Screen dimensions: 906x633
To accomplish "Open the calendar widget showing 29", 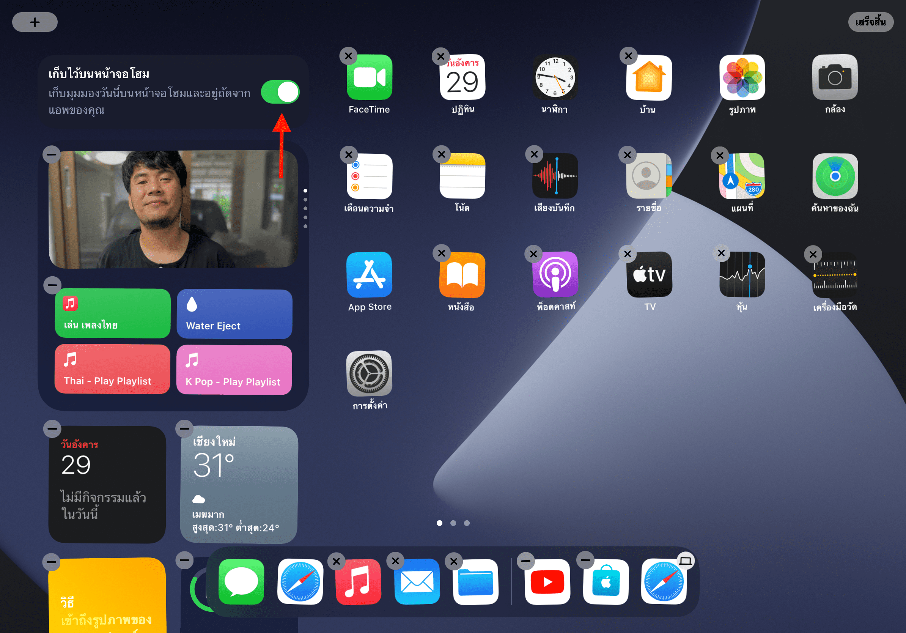I will [x=107, y=484].
